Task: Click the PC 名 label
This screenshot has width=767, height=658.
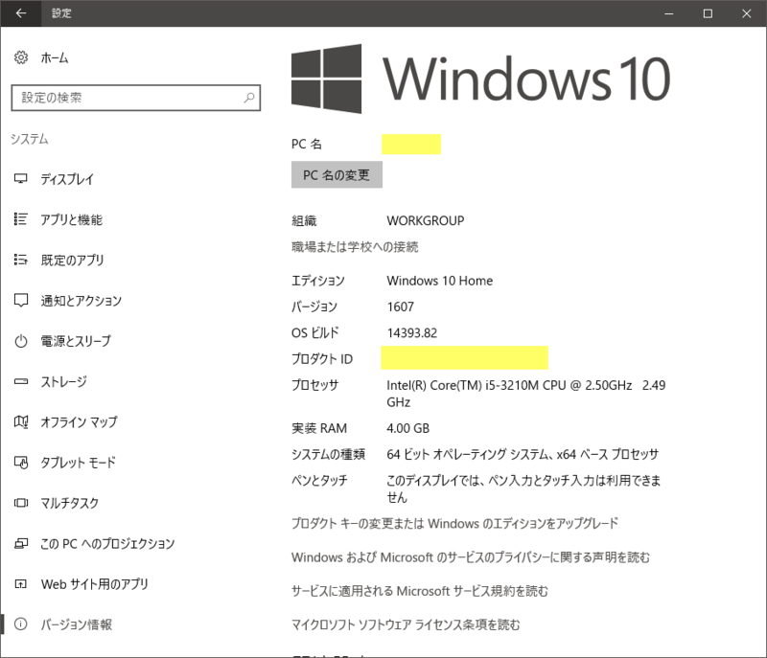Action: (x=307, y=144)
